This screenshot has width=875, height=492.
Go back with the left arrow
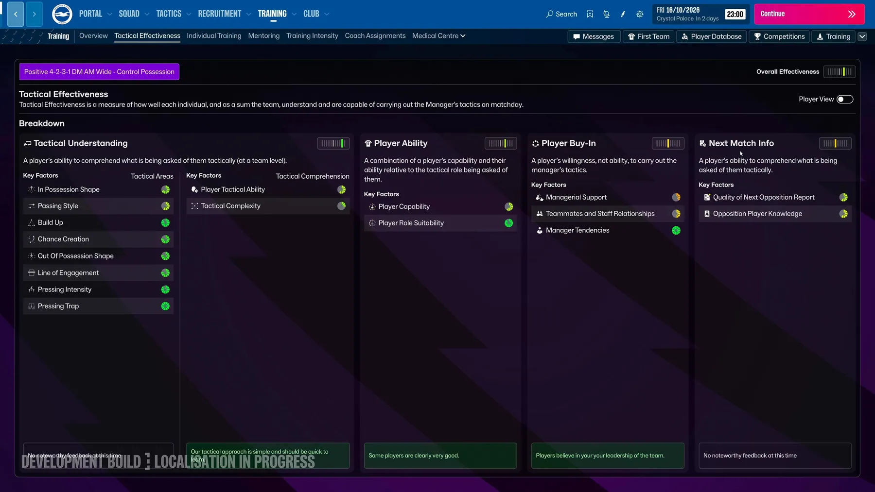pos(16,14)
